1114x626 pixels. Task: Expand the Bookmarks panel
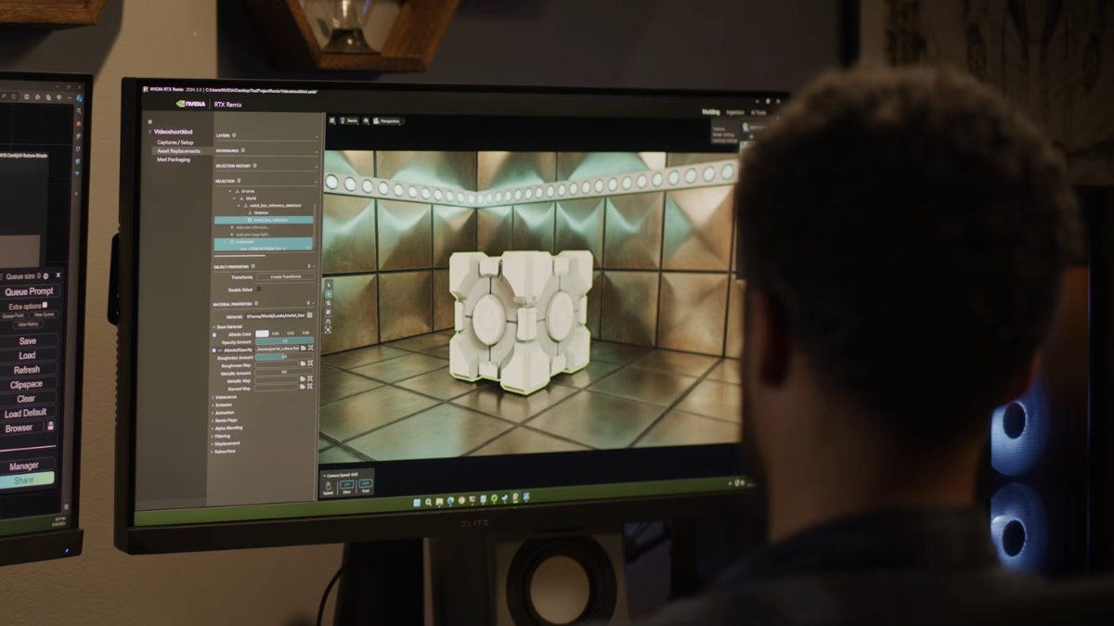317,151
